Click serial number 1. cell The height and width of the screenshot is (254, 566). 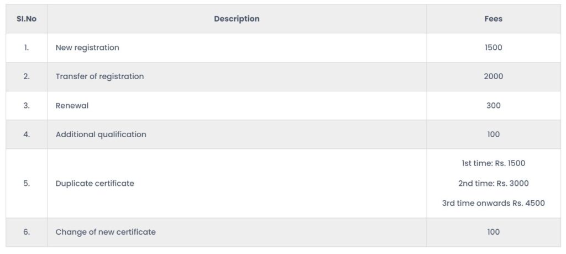pyautogui.click(x=27, y=48)
